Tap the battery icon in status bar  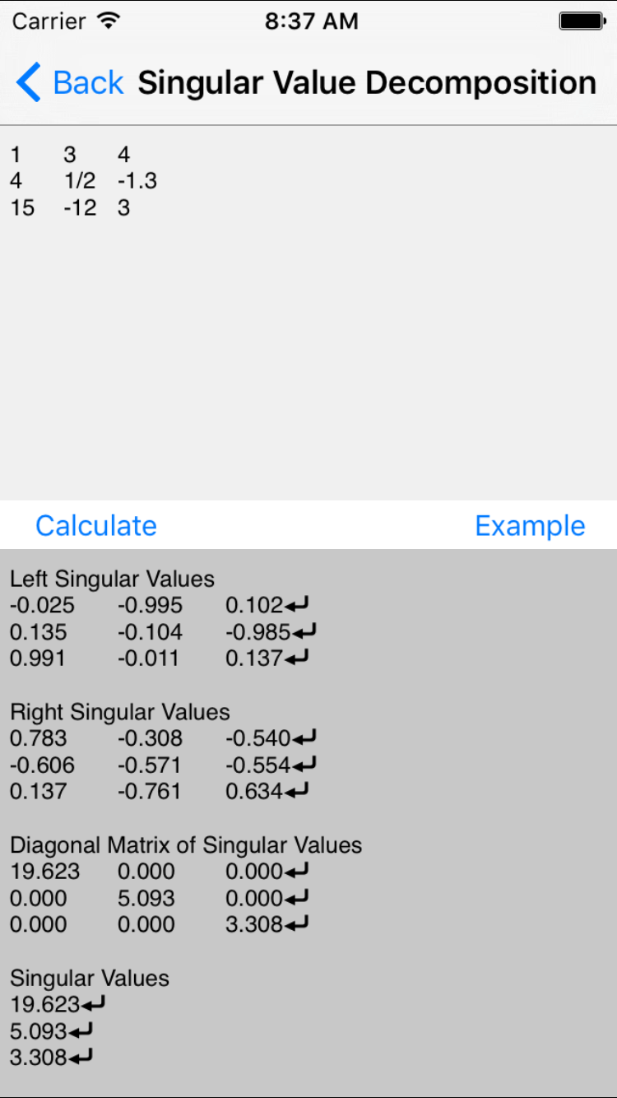[582, 21]
